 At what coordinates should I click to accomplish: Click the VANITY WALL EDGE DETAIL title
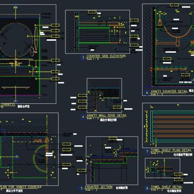[x=107, y=115]
